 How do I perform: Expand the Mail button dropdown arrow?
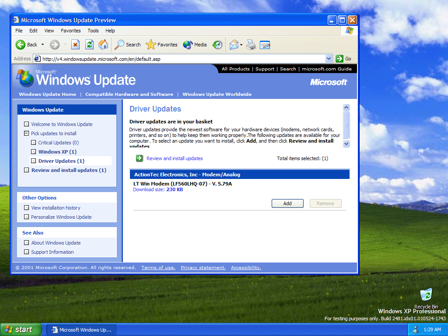(241, 45)
